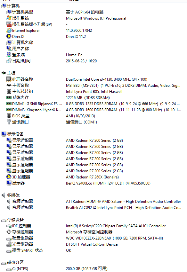Click the 显示设备 section monitor icon
Screen dimensions: 187x272
(4, 134)
